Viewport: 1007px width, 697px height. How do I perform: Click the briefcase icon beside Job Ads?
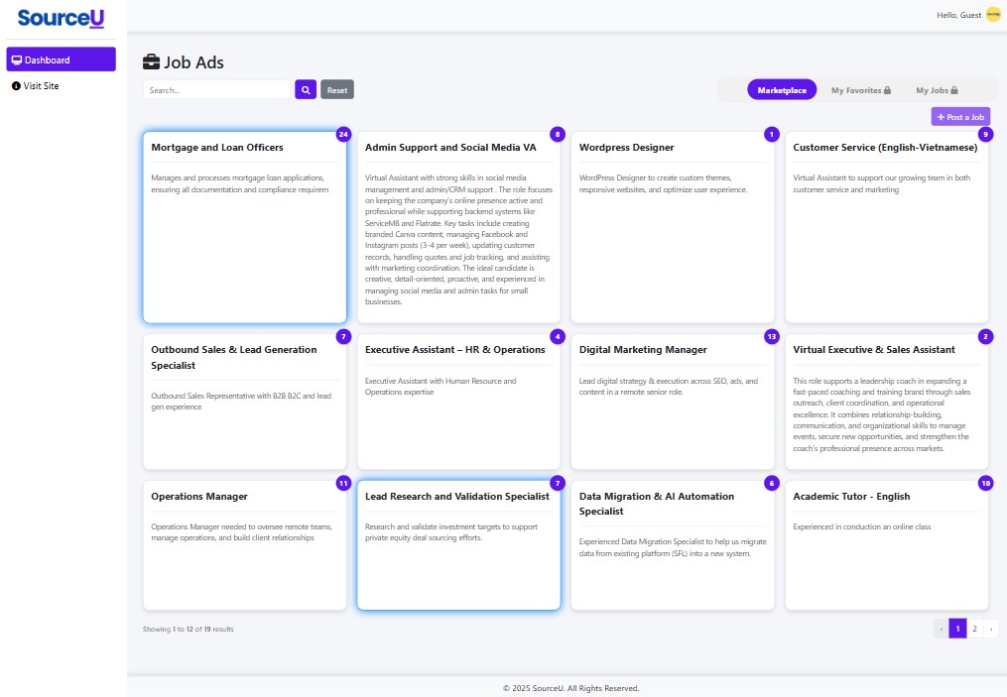[151, 62]
